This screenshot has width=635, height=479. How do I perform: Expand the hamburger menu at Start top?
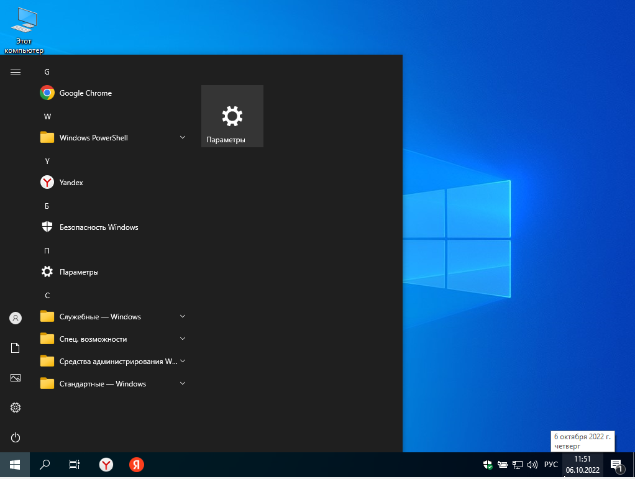click(x=16, y=72)
